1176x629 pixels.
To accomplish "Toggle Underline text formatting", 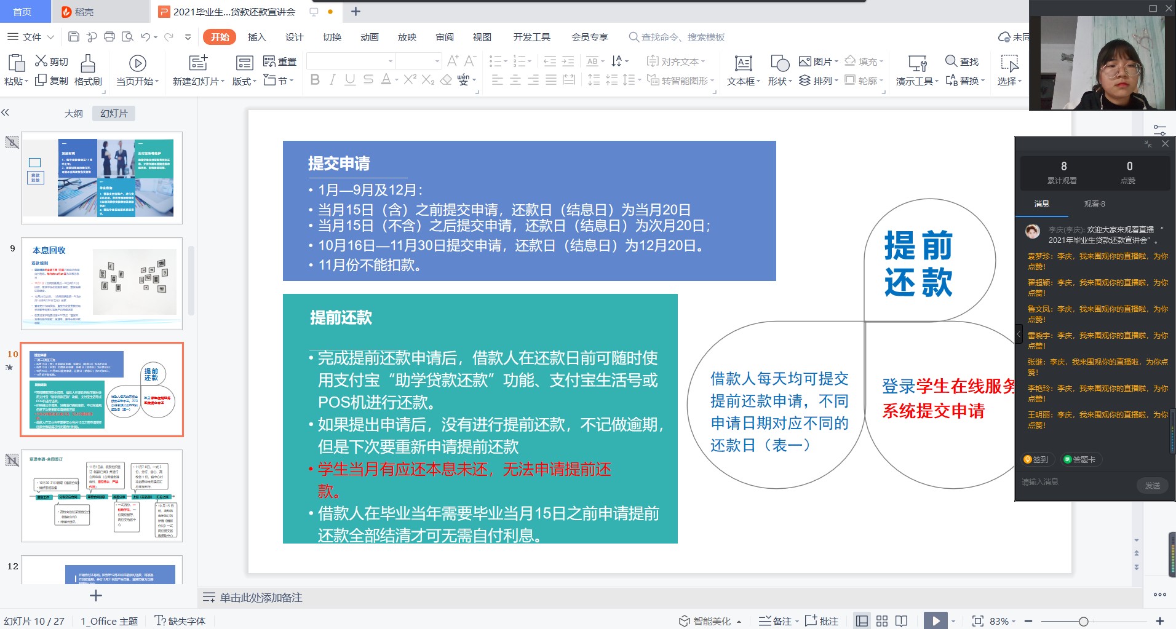I will coord(350,80).
